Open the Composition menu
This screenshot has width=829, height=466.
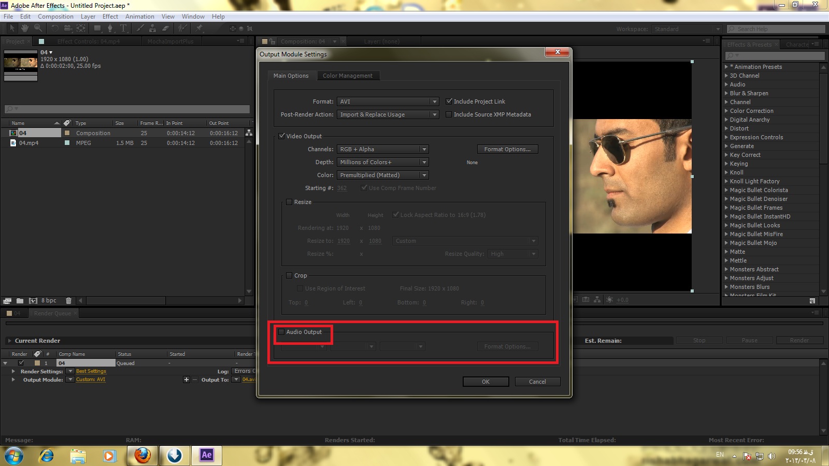[55, 17]
